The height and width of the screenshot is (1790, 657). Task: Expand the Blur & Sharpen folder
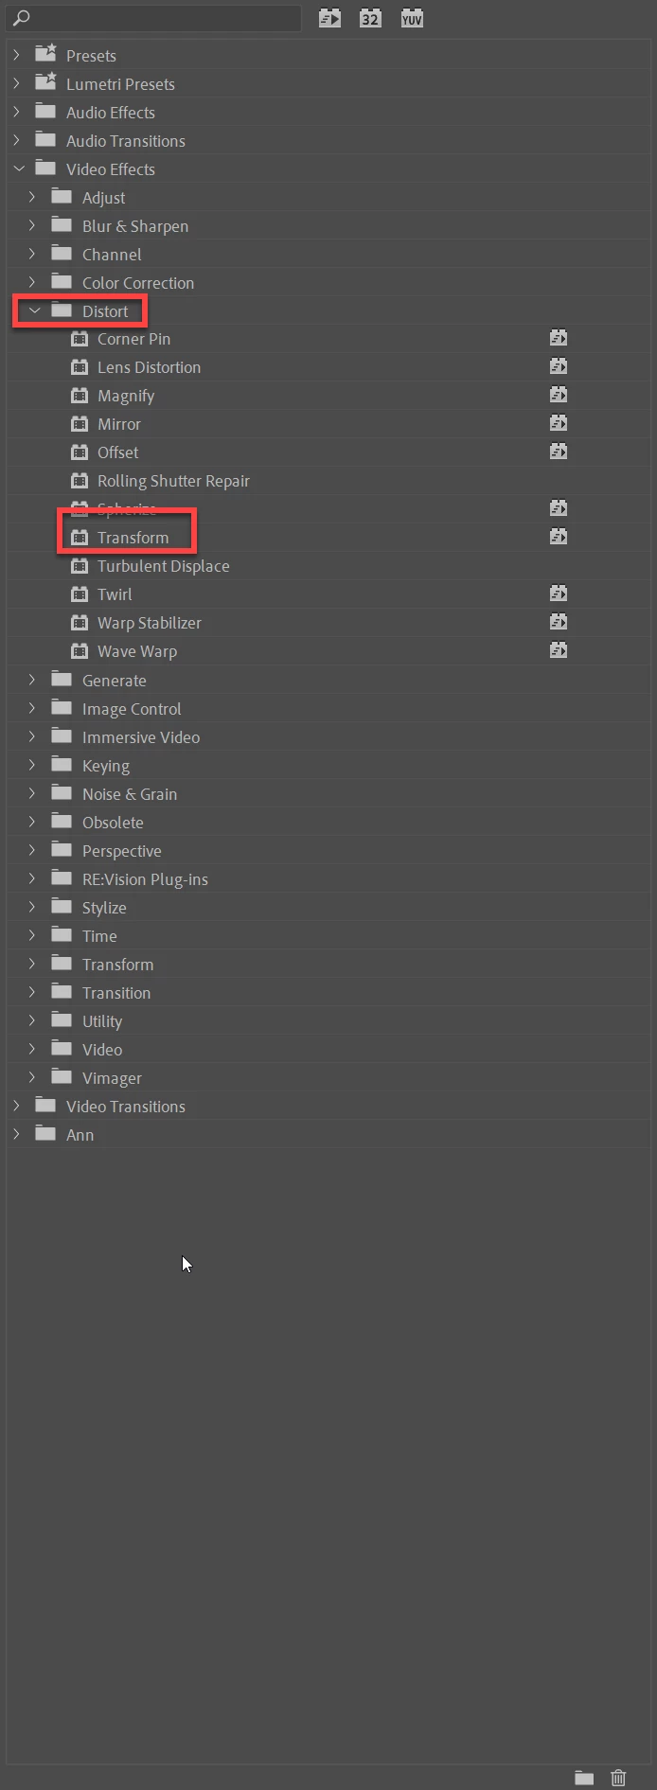(x=32, y=225)
